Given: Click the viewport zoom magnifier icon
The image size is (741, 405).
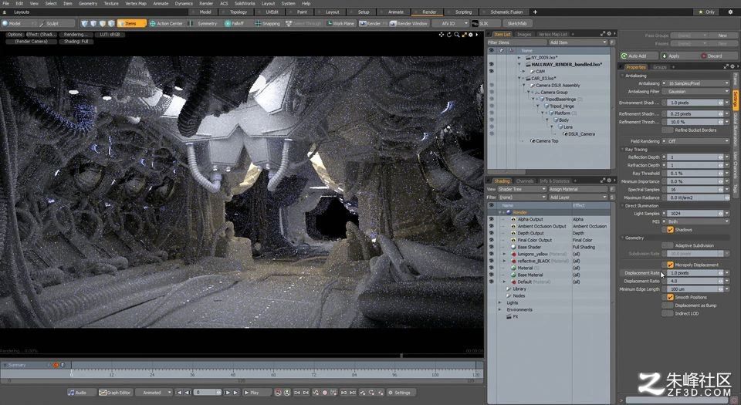Looking at the screenshot, I should coord(456,35).
